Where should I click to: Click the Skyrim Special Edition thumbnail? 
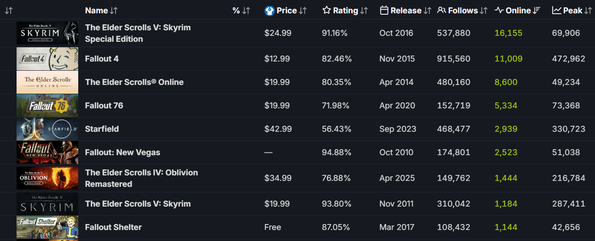click(47, 34)
